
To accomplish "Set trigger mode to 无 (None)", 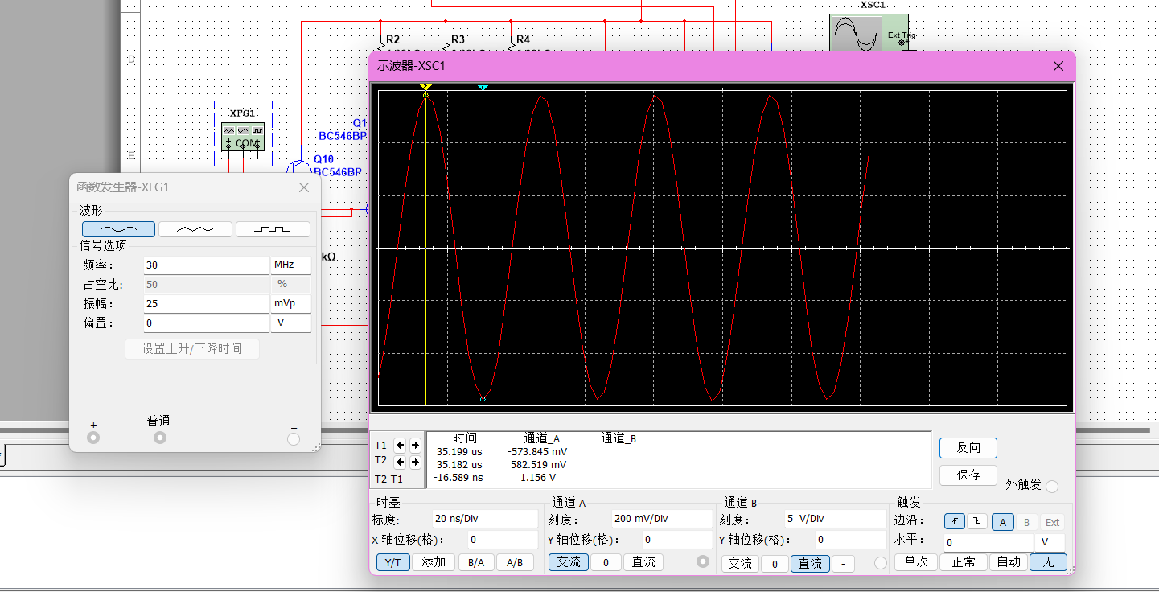I will pos(1049,562).
